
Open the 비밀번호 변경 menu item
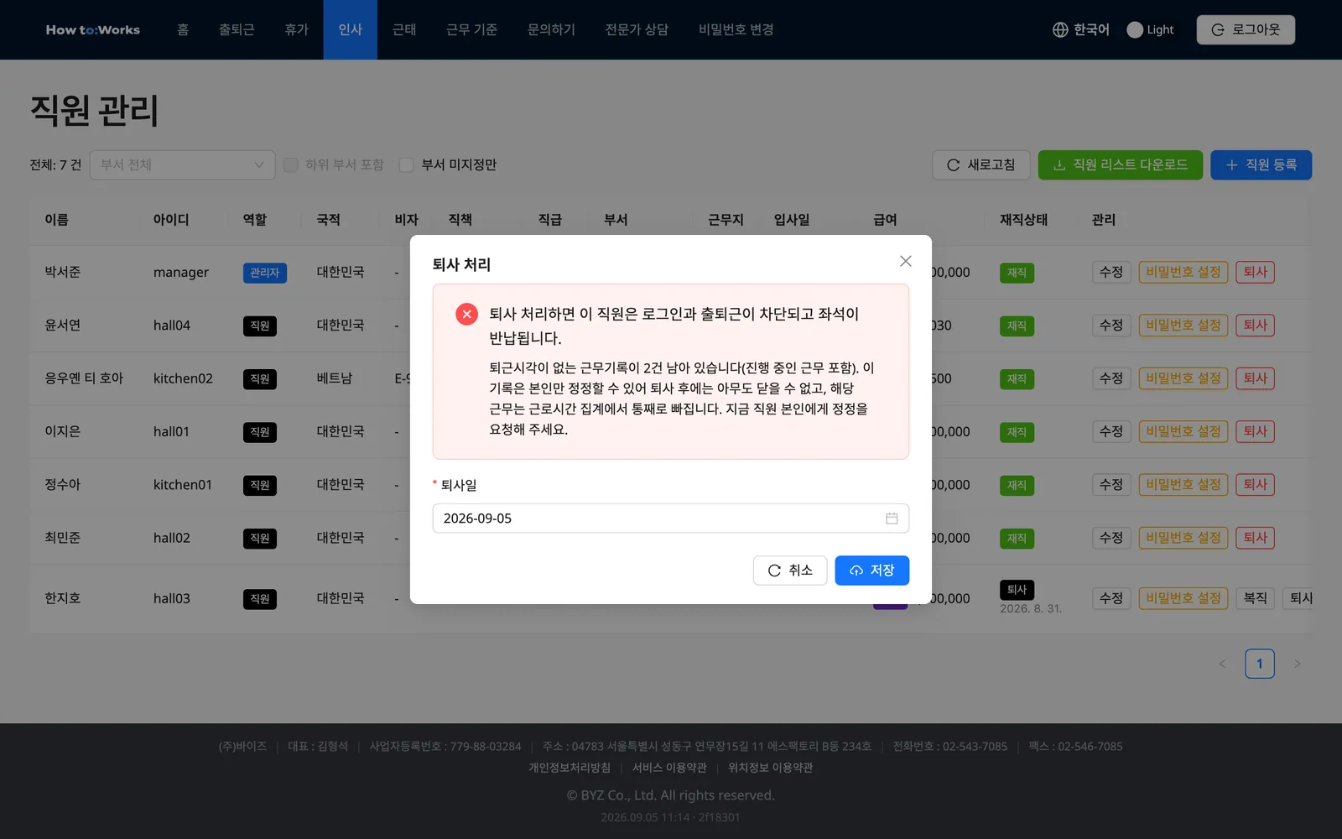point(736,29)
